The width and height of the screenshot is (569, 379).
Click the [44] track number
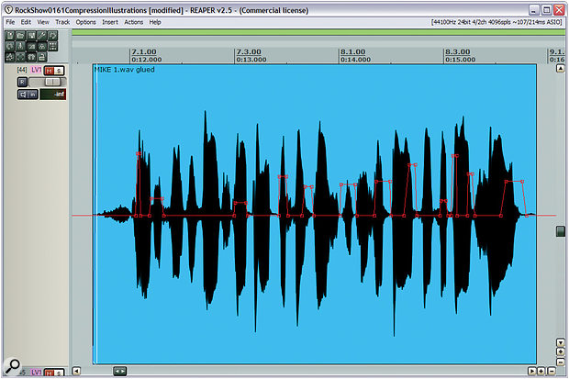pyautogui.click(x=22, y=70)
